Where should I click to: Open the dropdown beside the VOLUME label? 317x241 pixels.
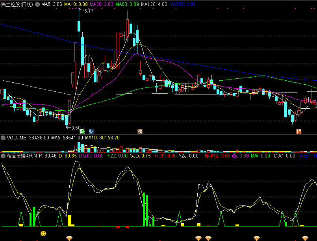point(3,138)
